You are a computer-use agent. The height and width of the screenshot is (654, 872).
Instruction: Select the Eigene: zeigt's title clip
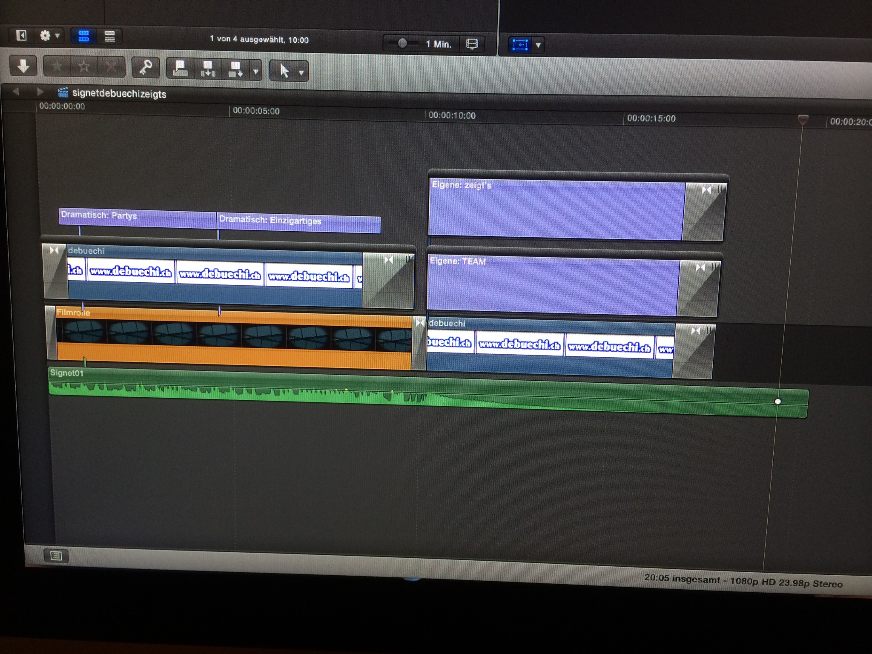pyautogui.click(x=557, y=209)
